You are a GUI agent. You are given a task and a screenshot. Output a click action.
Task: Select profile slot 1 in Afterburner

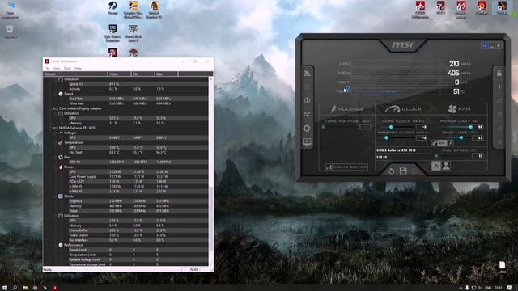(499, 86)
